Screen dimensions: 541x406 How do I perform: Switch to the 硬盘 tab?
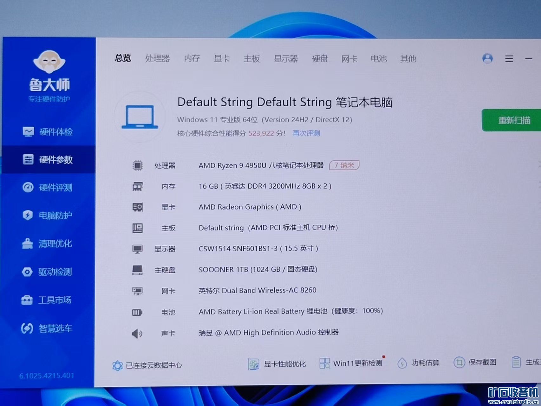point(320,59)
